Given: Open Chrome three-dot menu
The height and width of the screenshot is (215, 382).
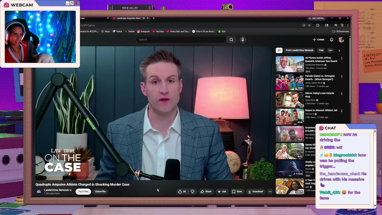Looking at the screenshot, I should (x=348, y=25).
